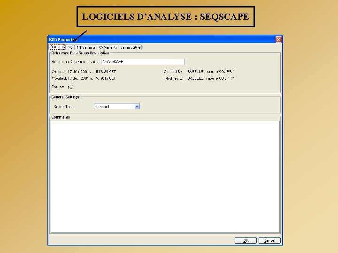Screen dimensions: 338x253
Task: Click the Created By name text
Action: click(210, 72)
